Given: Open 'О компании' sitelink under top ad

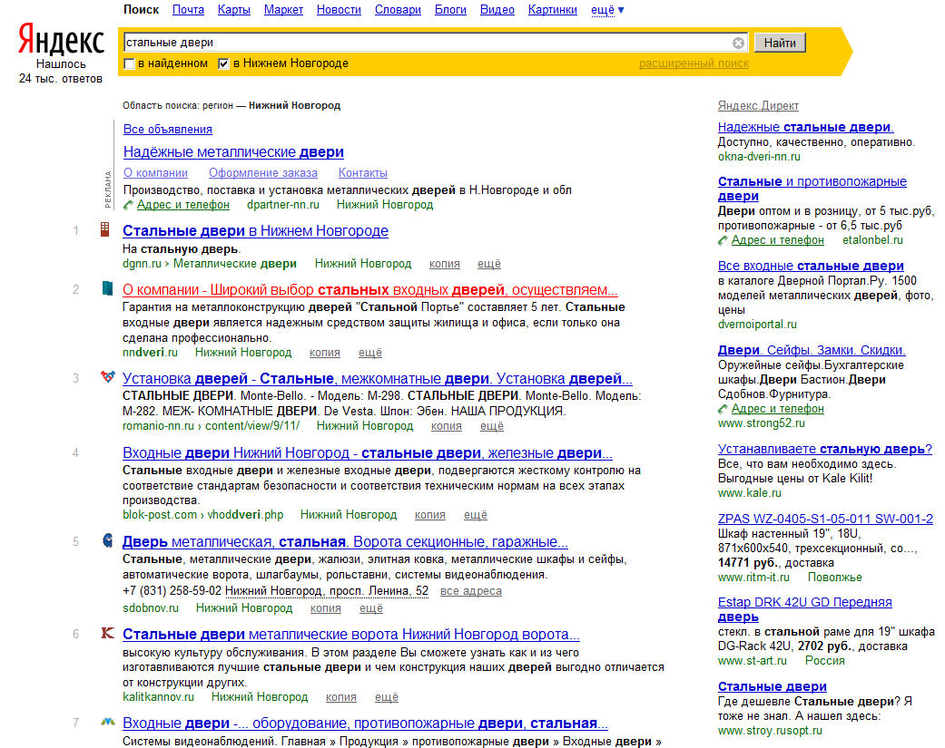Looking at the screenshot, I should pyautogui.click(x=155, y=173).
